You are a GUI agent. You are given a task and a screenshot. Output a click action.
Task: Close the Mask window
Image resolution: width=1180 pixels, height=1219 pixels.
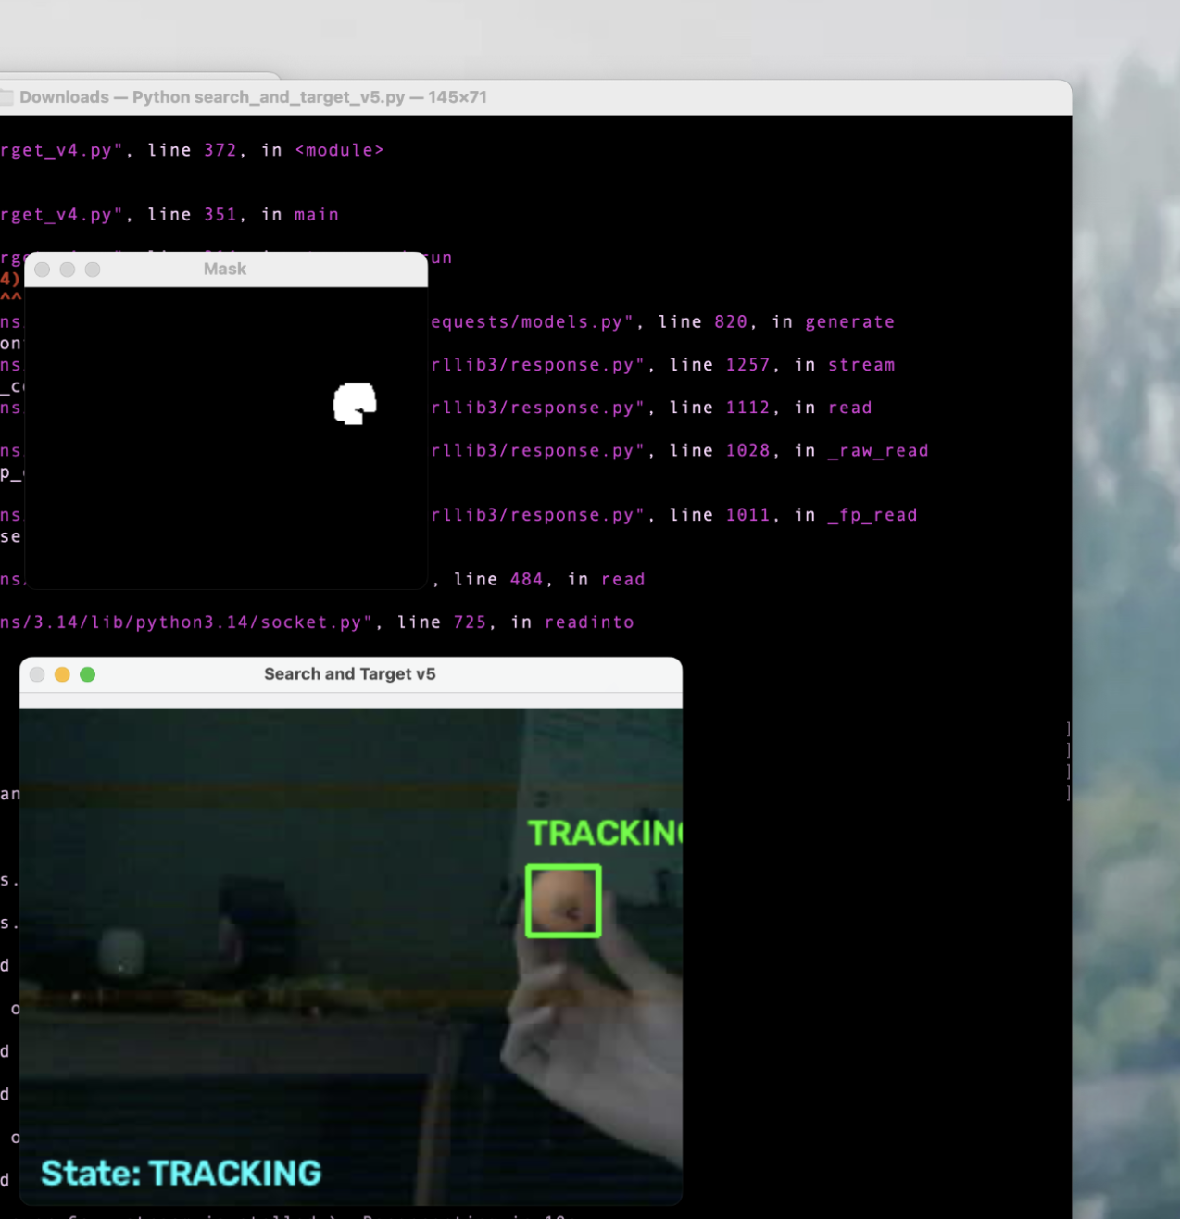[x=42, y=270]
